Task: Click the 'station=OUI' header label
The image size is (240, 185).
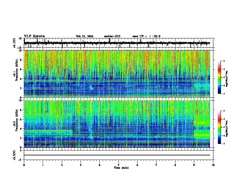Action: point(112,36)
